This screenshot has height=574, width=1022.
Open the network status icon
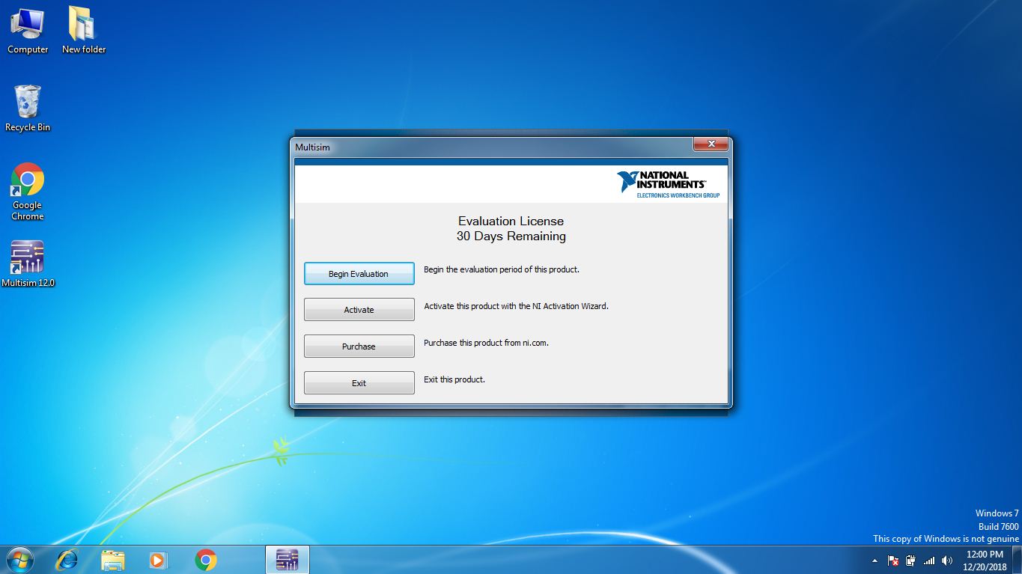(928, 560)
